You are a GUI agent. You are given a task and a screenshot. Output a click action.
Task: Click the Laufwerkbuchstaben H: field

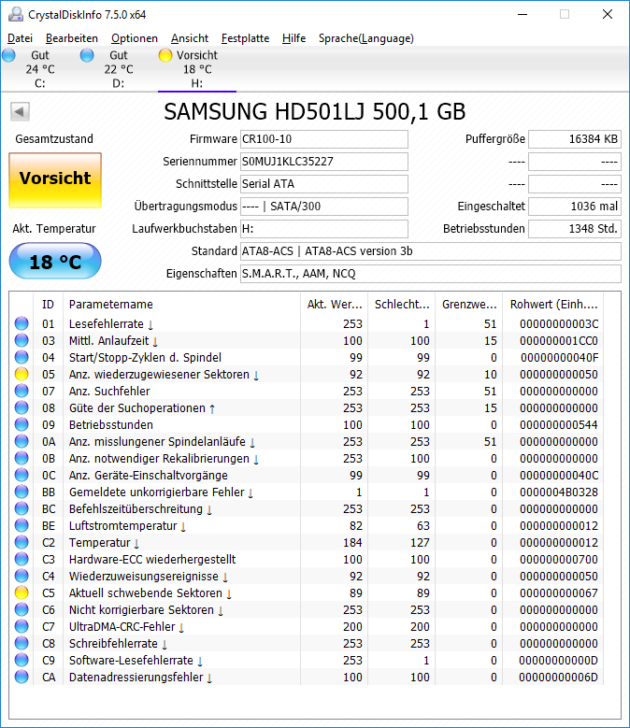tap(324, 228)
